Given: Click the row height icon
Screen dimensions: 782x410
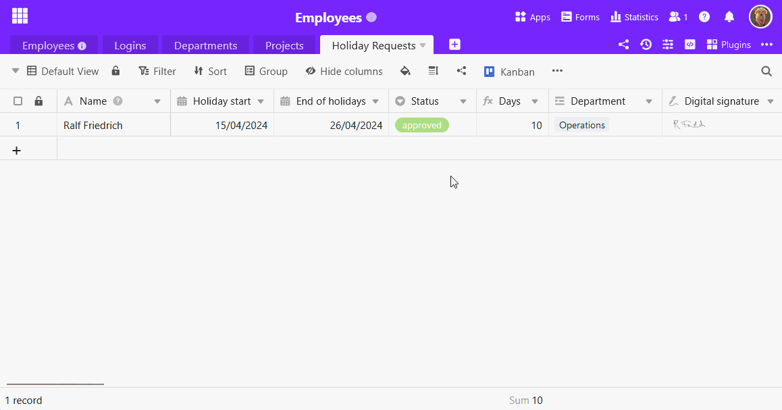Looking at the screenshot, I should click(434, 72).
